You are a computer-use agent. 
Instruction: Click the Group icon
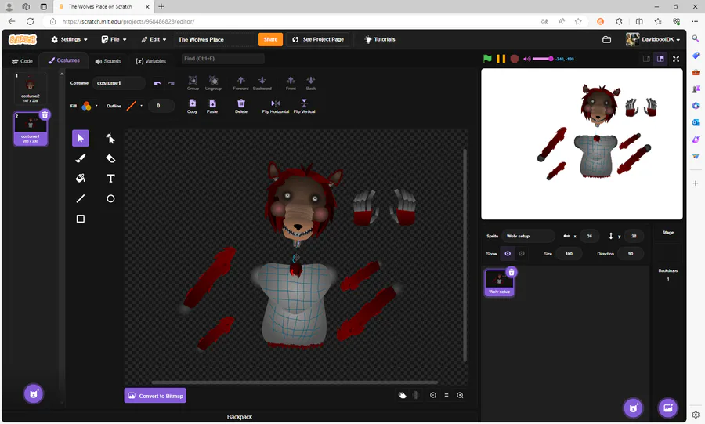pyautogui.click(x=193, y=83)
